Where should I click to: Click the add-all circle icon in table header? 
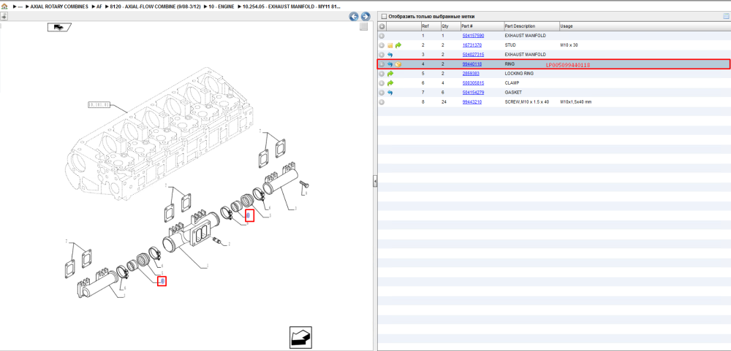point(382,26)
